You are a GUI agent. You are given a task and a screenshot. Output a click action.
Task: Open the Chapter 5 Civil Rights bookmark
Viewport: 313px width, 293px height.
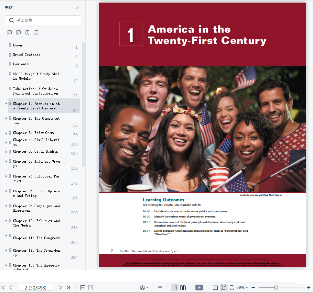pos(35,152)
